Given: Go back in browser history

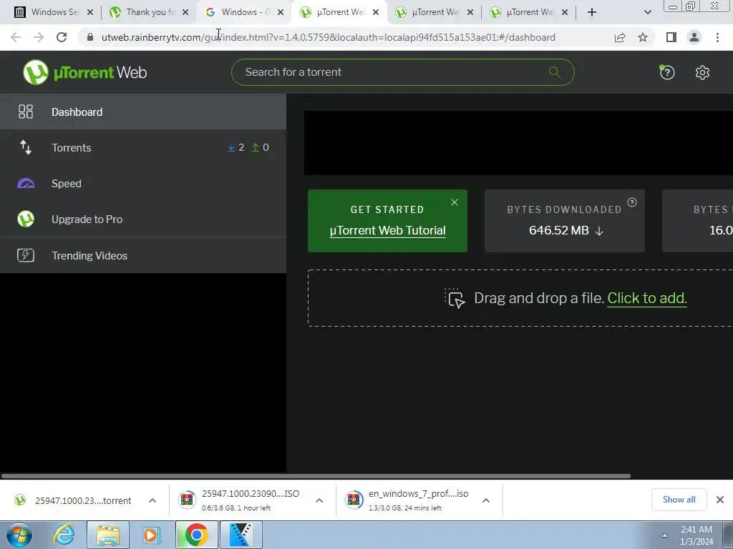Looking at the screenshot, I should point(16,37).
